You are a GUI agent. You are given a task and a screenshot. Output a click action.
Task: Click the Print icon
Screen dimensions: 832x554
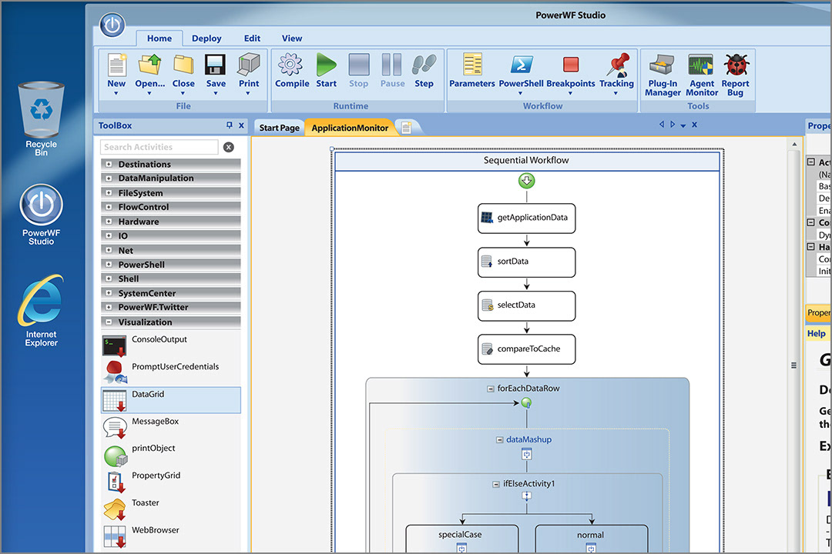pyautogui.click(x=249, y=65)
